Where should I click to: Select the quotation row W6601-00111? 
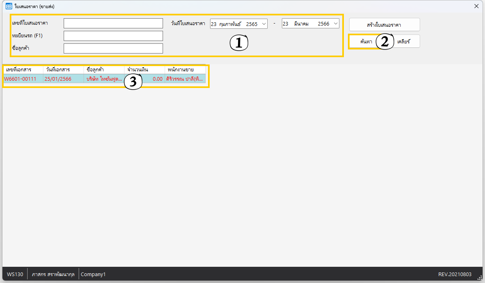pos(23,79)
